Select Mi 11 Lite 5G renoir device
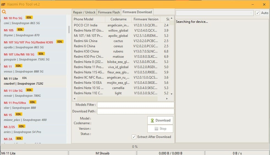 34,93
